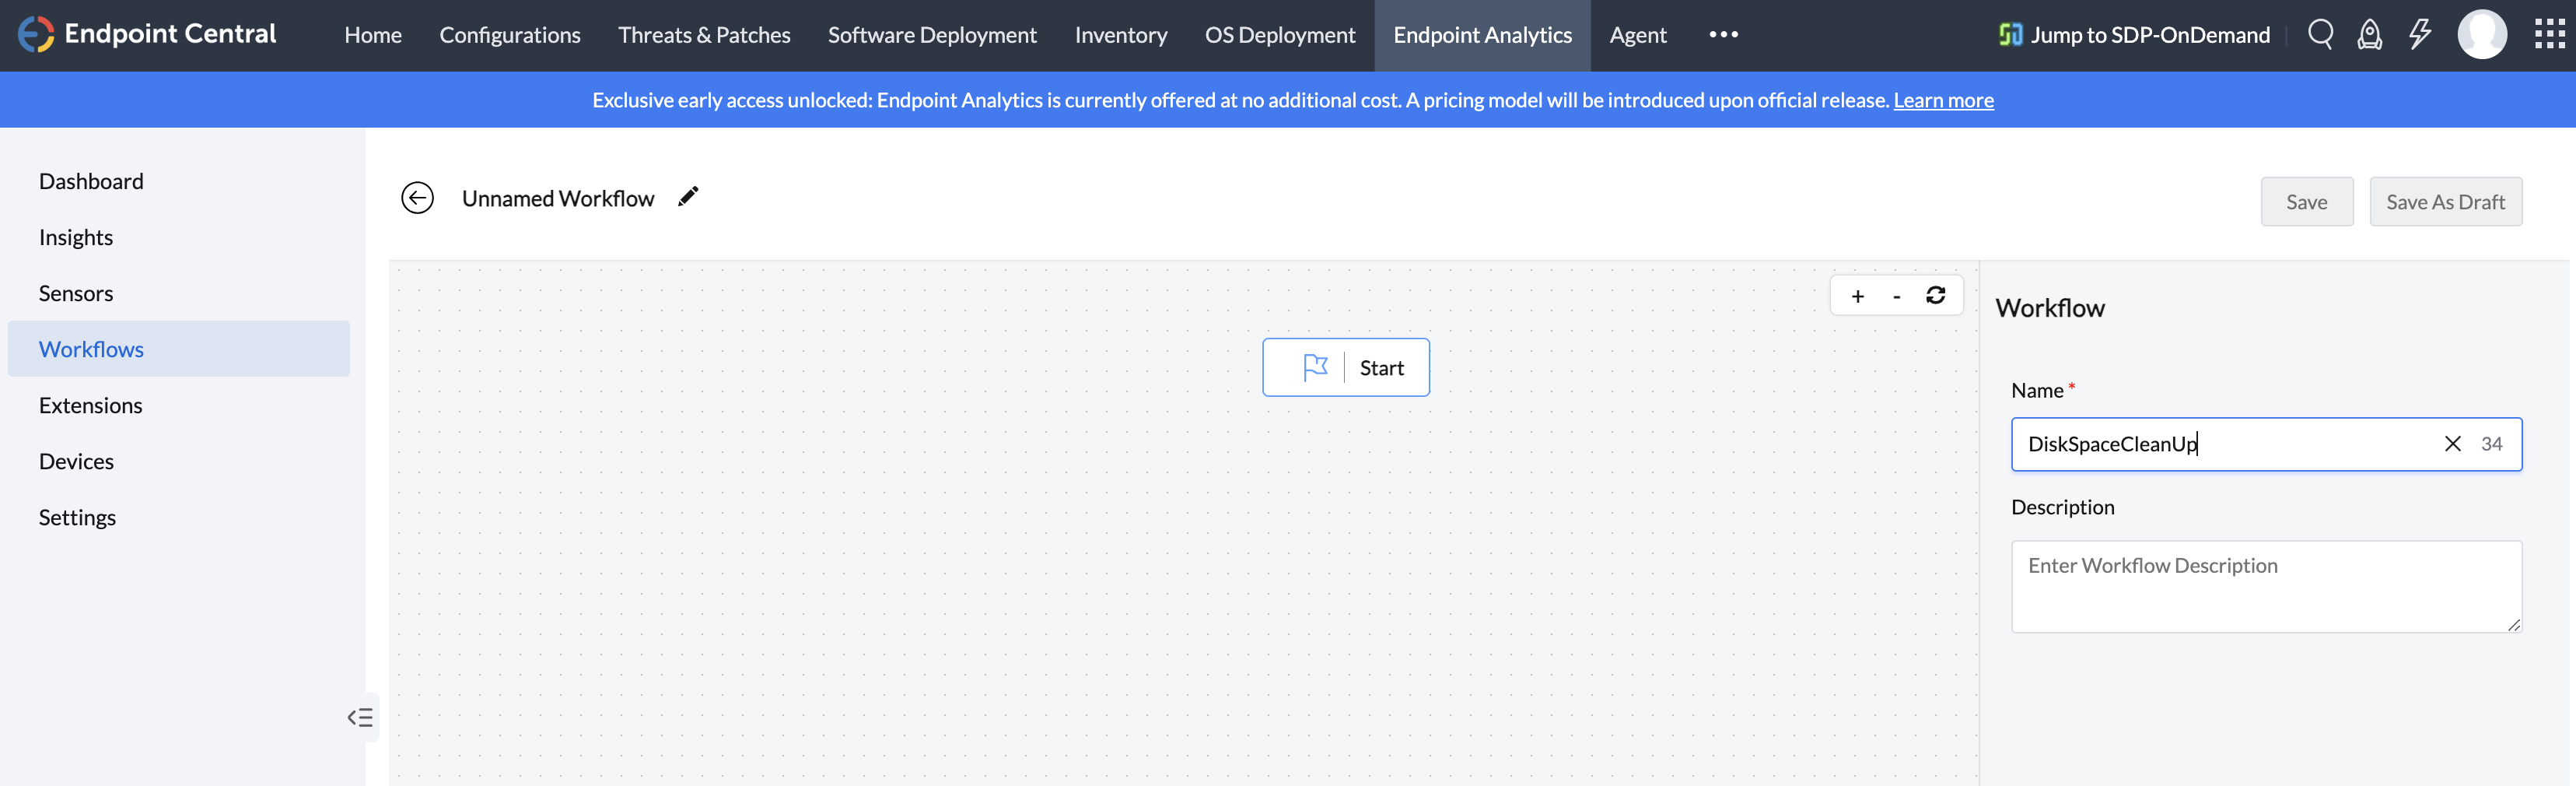Open the Configurations tab
Screen dimensions: 2576x786
pyautogui.click(x=510, y=35)
